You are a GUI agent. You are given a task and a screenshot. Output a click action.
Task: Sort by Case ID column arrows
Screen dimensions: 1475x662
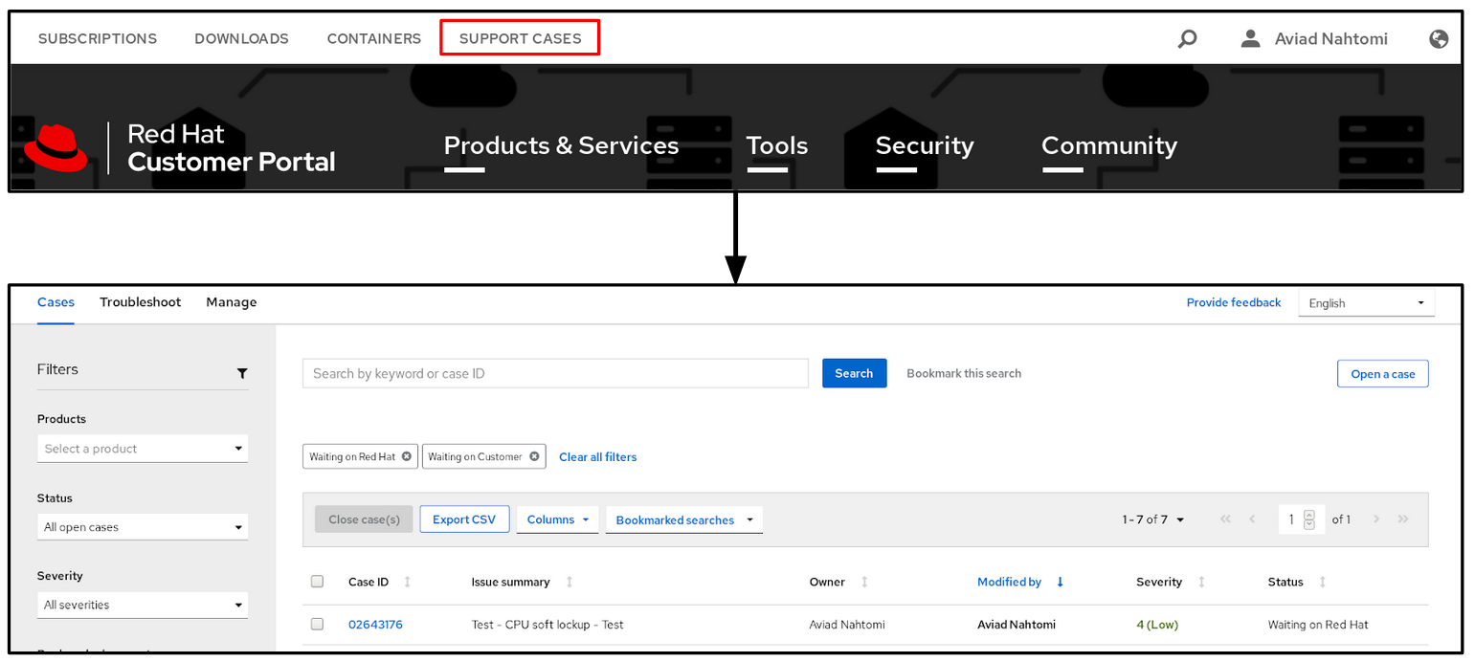pos(408,582)
